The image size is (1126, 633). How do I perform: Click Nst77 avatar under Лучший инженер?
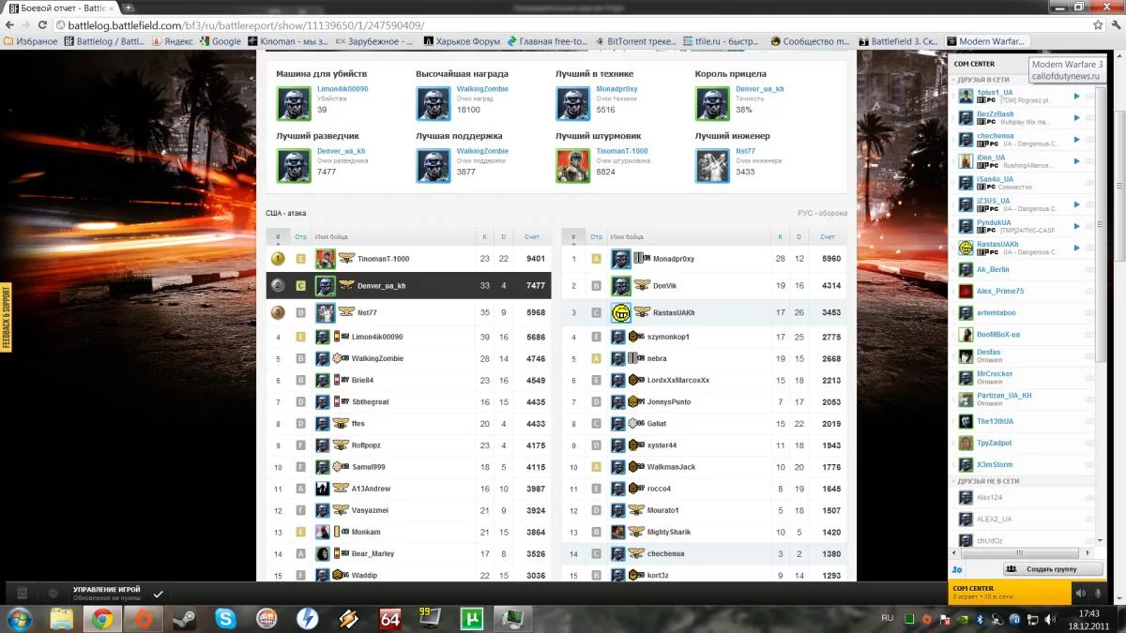[712, 166]
